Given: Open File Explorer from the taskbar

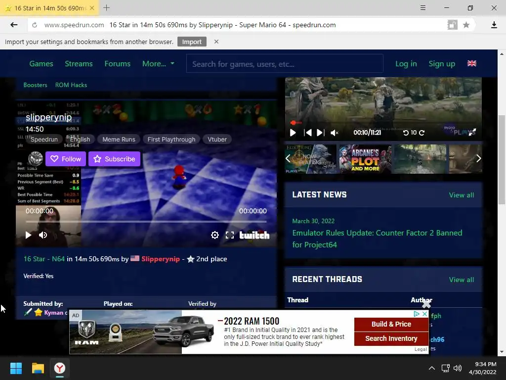Looking at the screenshot, I should [38, 368].
